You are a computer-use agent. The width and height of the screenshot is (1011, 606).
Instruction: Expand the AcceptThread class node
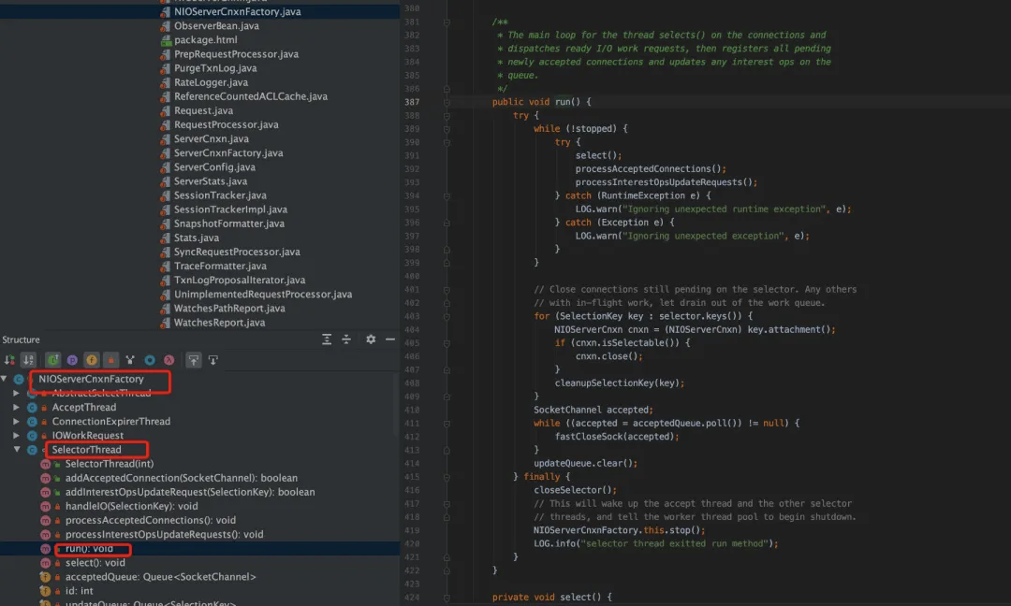[16, 408]
